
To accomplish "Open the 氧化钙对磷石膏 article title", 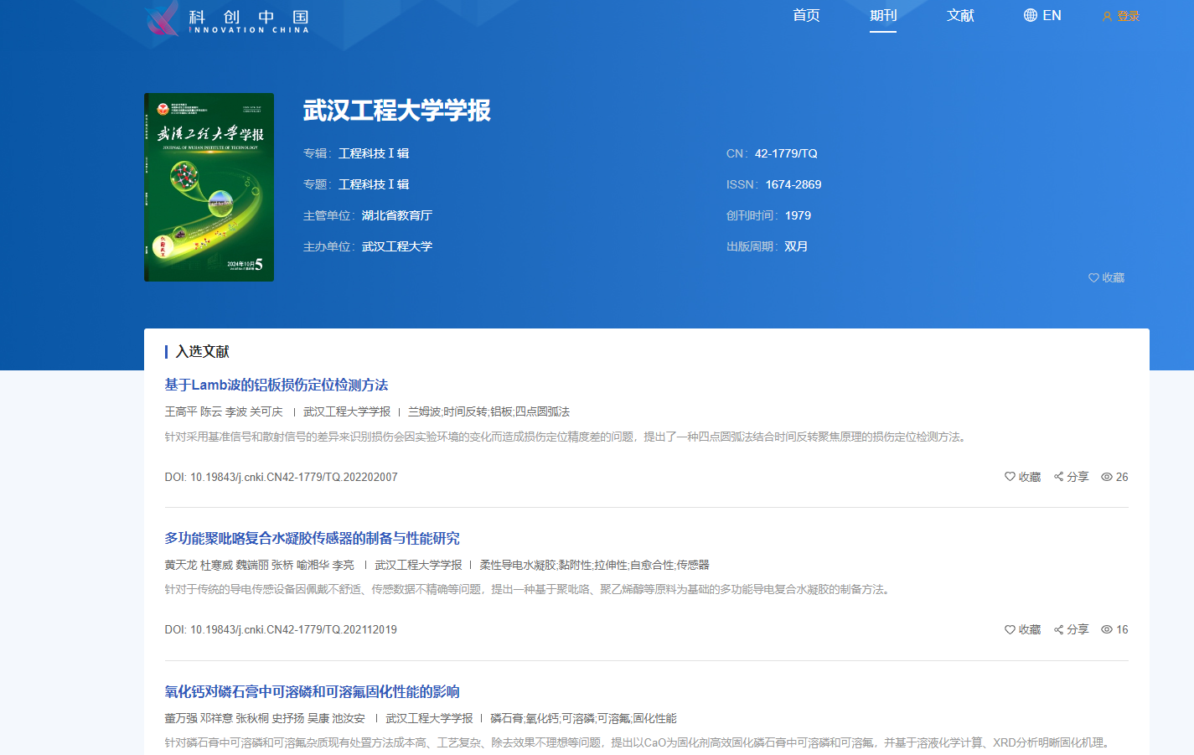I will (x=312, y=691).
